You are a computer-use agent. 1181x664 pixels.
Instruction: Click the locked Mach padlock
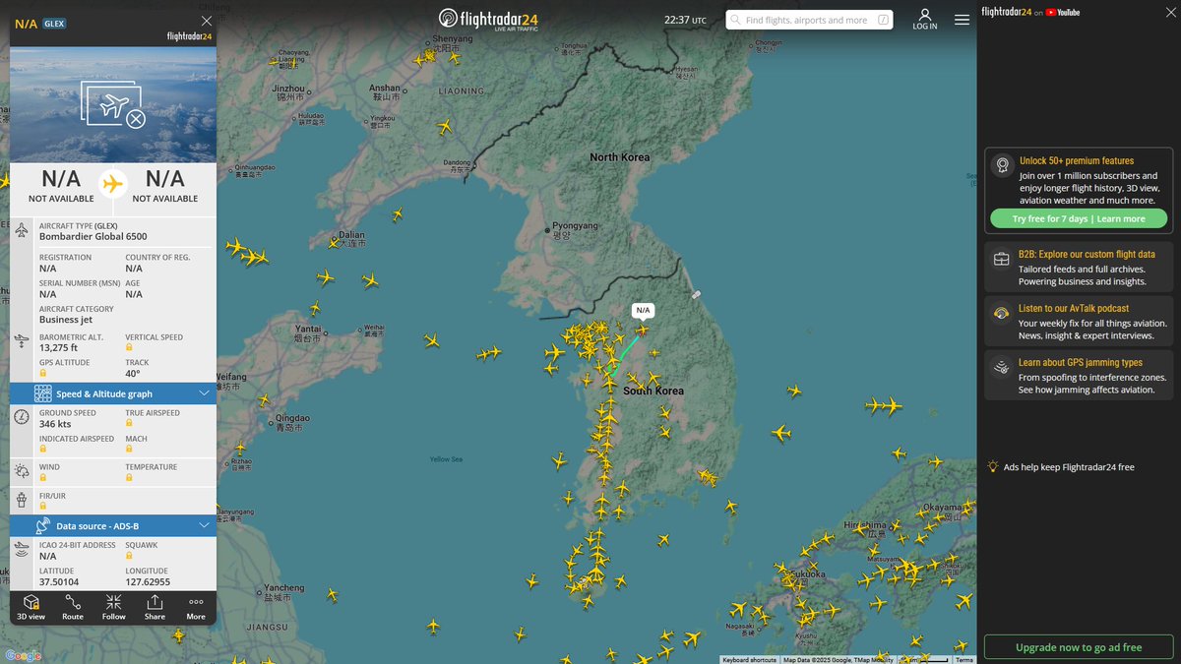(x=129, y=450)
